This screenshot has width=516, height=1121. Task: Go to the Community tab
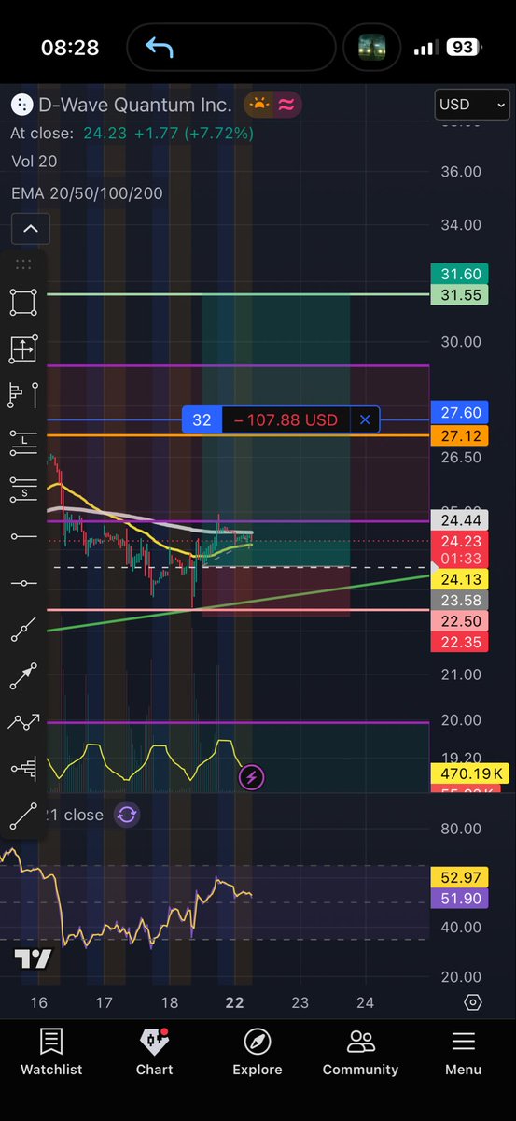point(360,1052)
